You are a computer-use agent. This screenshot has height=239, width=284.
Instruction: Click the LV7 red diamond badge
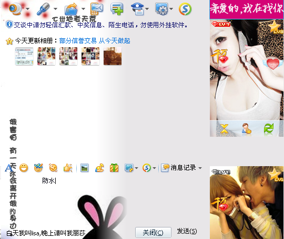tap(221, 24)
